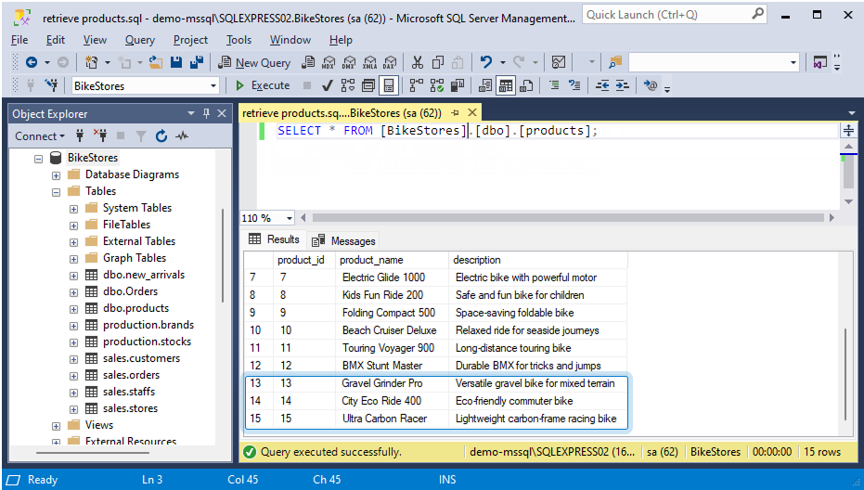Click the Quick Launch search field
864x490 pixels.
coord(675,15)
